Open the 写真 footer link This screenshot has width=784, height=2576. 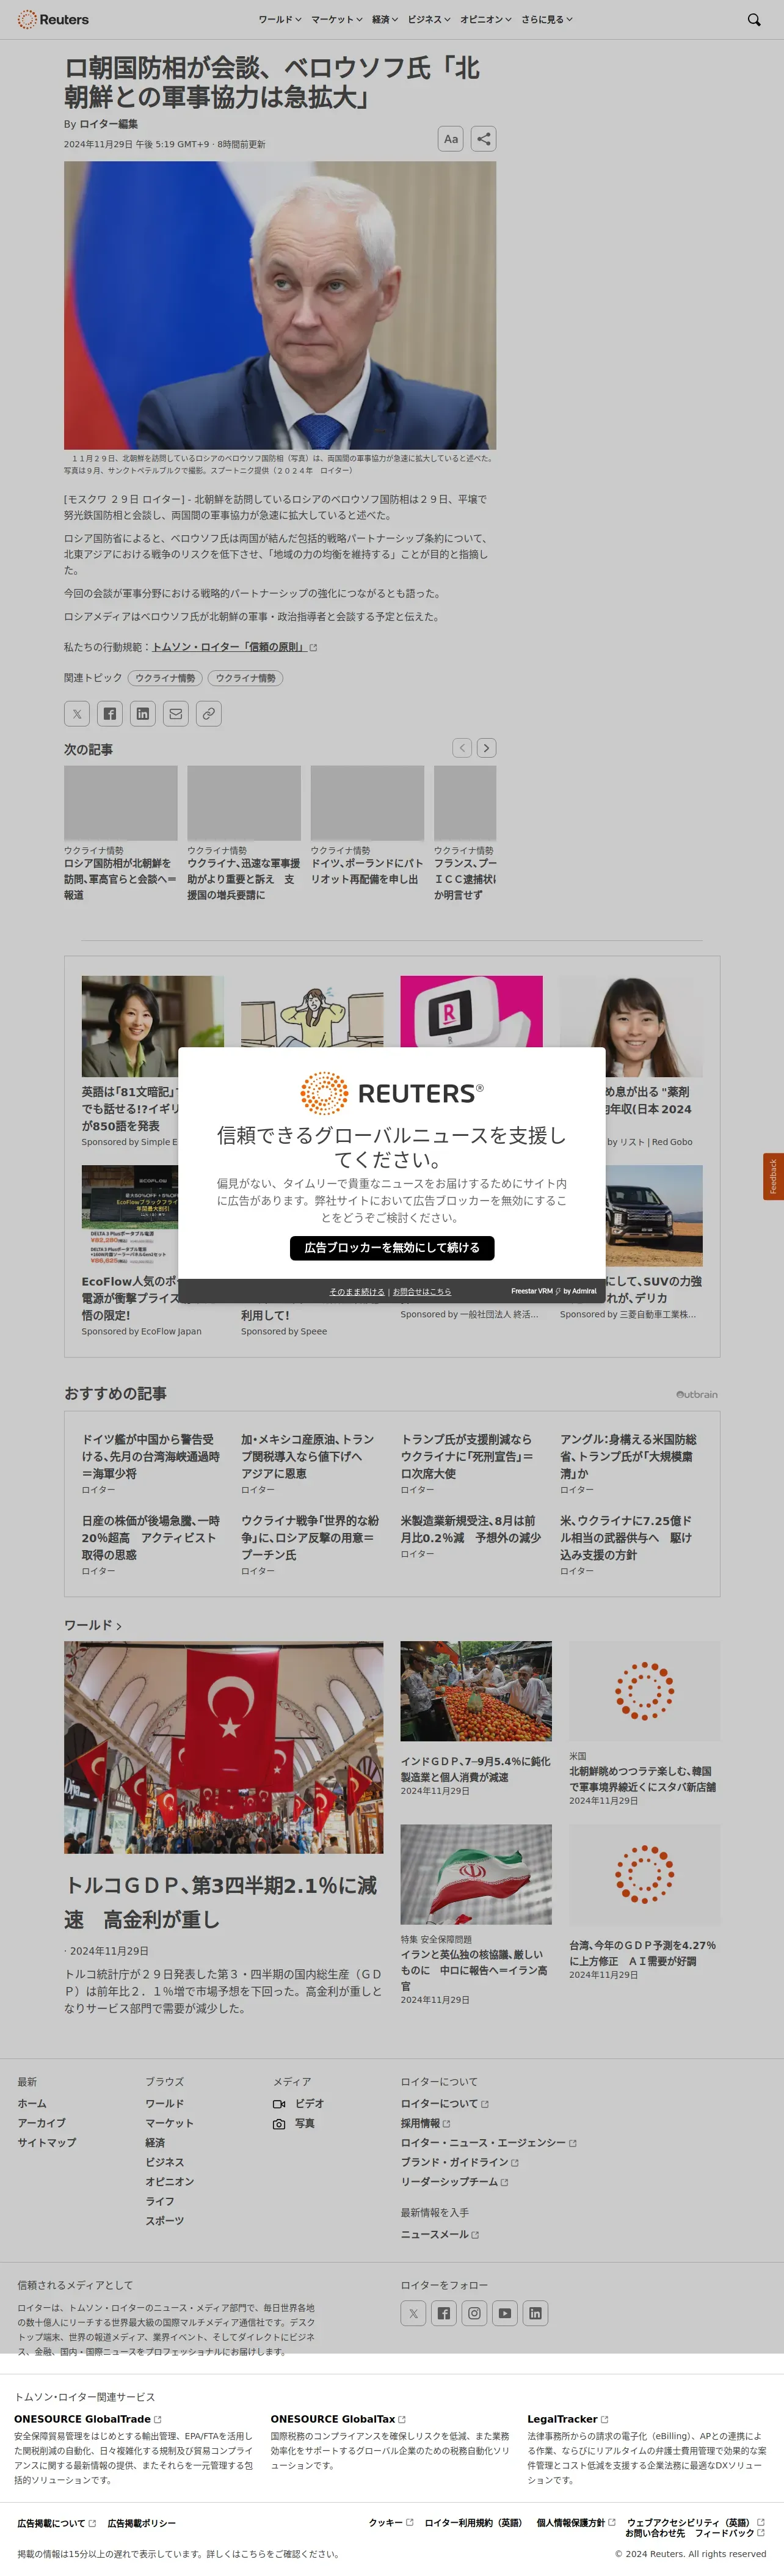(295, 2123)
